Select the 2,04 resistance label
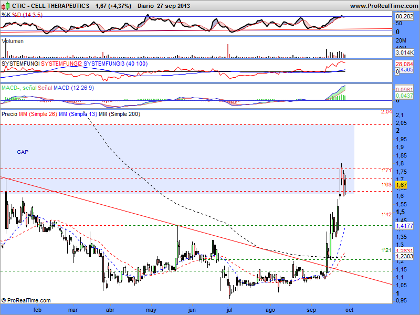The image size is (420, 315). 386,112
